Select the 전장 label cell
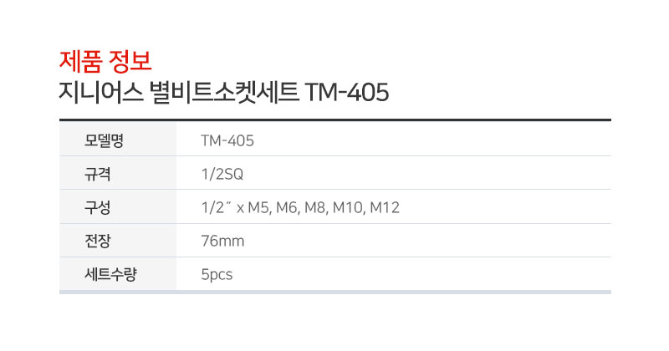The image size is (669, 351). (118, 240)
